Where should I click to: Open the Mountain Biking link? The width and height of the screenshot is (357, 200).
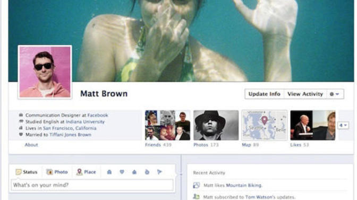(x=244, y=185)
